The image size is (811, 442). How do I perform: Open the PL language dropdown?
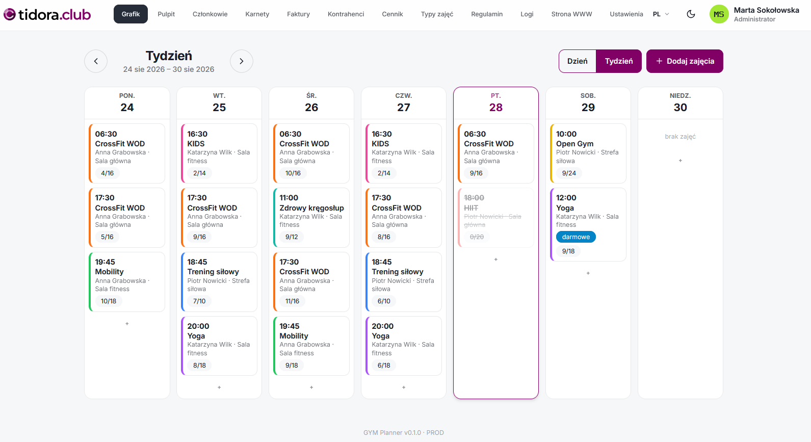pyautogui.click(x=661, y=14)
